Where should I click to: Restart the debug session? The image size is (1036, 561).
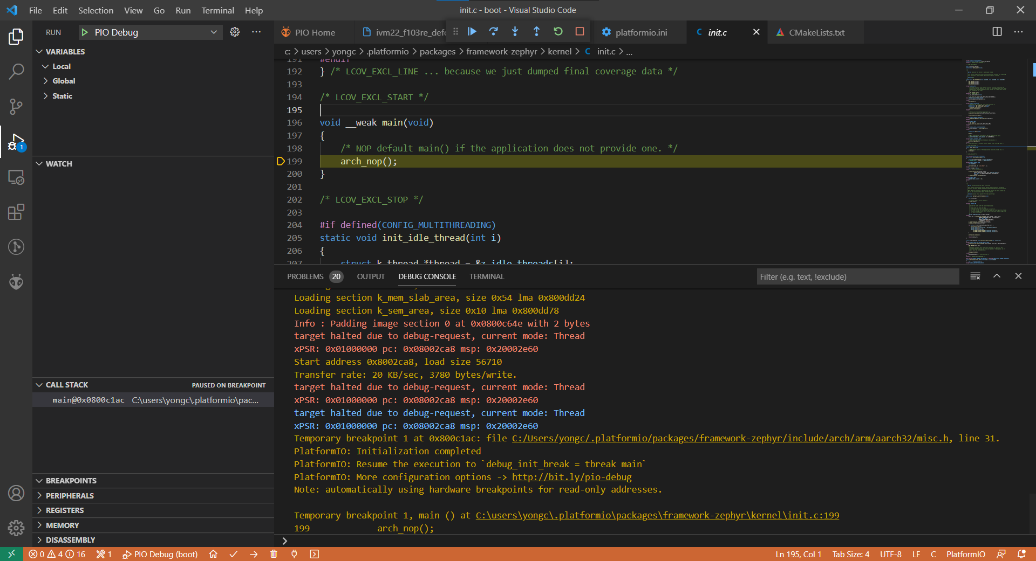click(x=558, y=32)
